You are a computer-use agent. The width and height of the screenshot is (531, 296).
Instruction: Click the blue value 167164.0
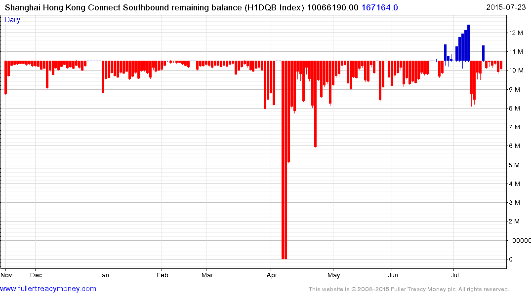pyautogui.click(x=380, y=7)
